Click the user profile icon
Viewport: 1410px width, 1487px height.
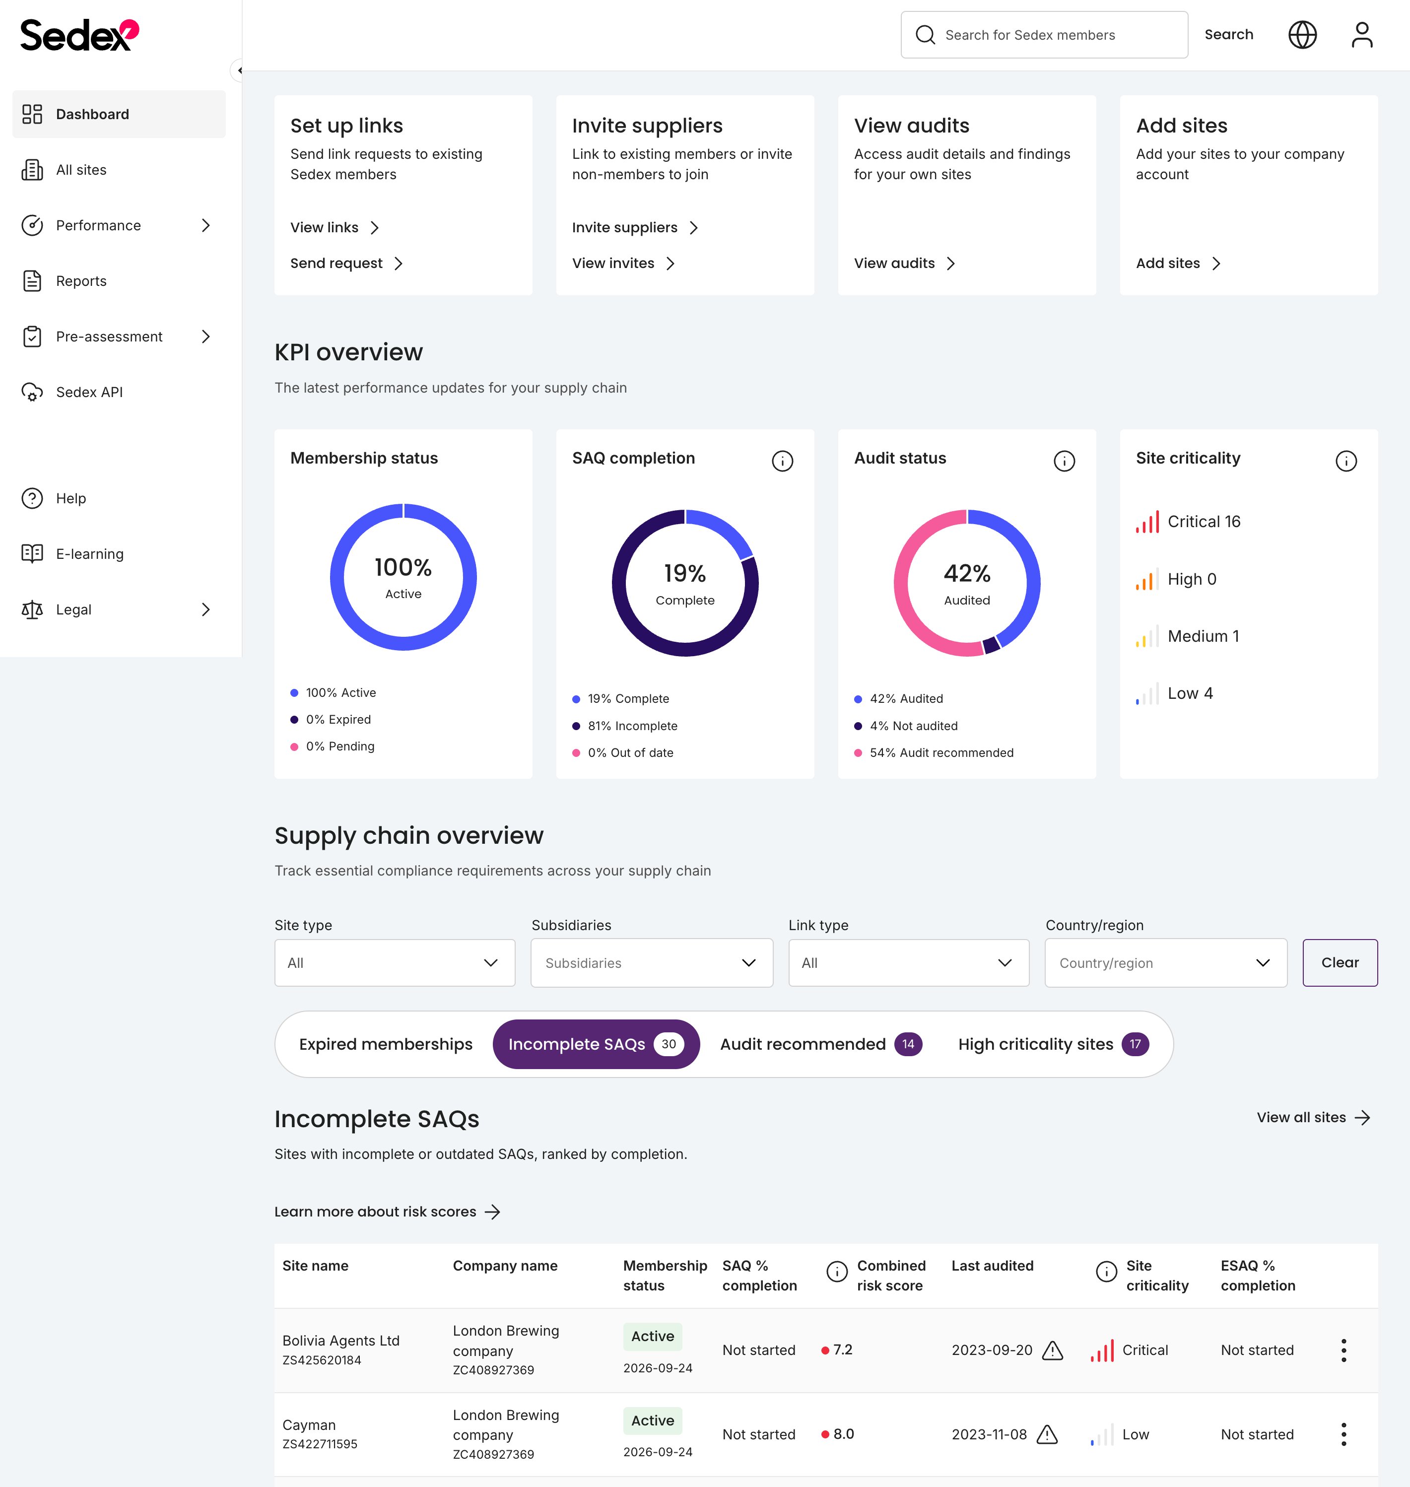click(x=1362, y=34)
